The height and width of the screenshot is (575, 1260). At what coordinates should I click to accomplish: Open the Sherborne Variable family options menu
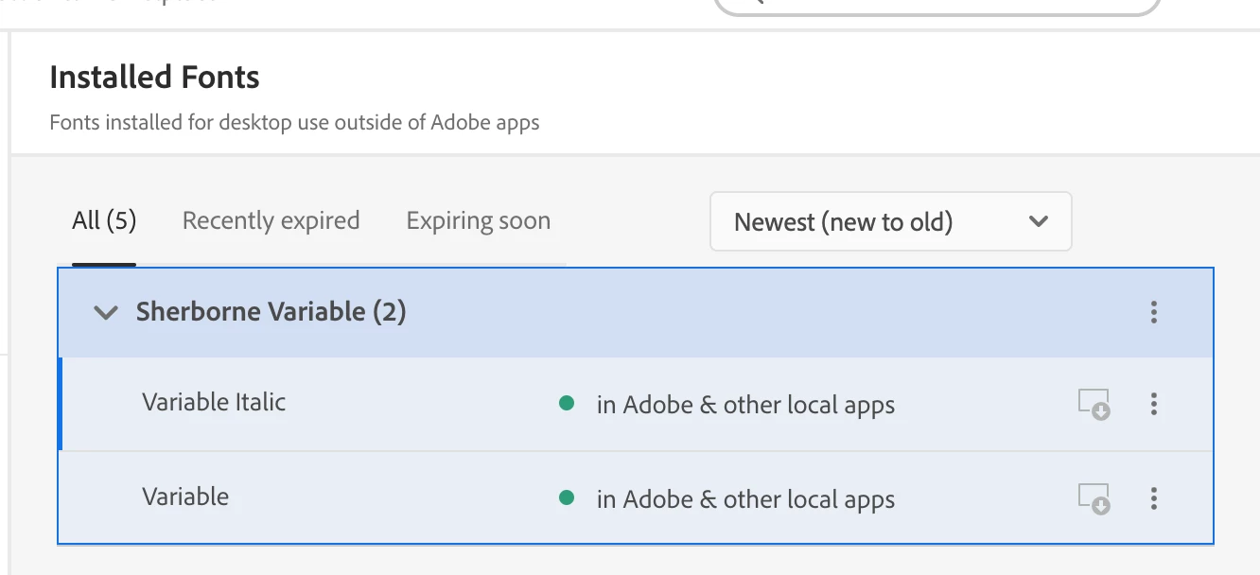click(1153, 312)
